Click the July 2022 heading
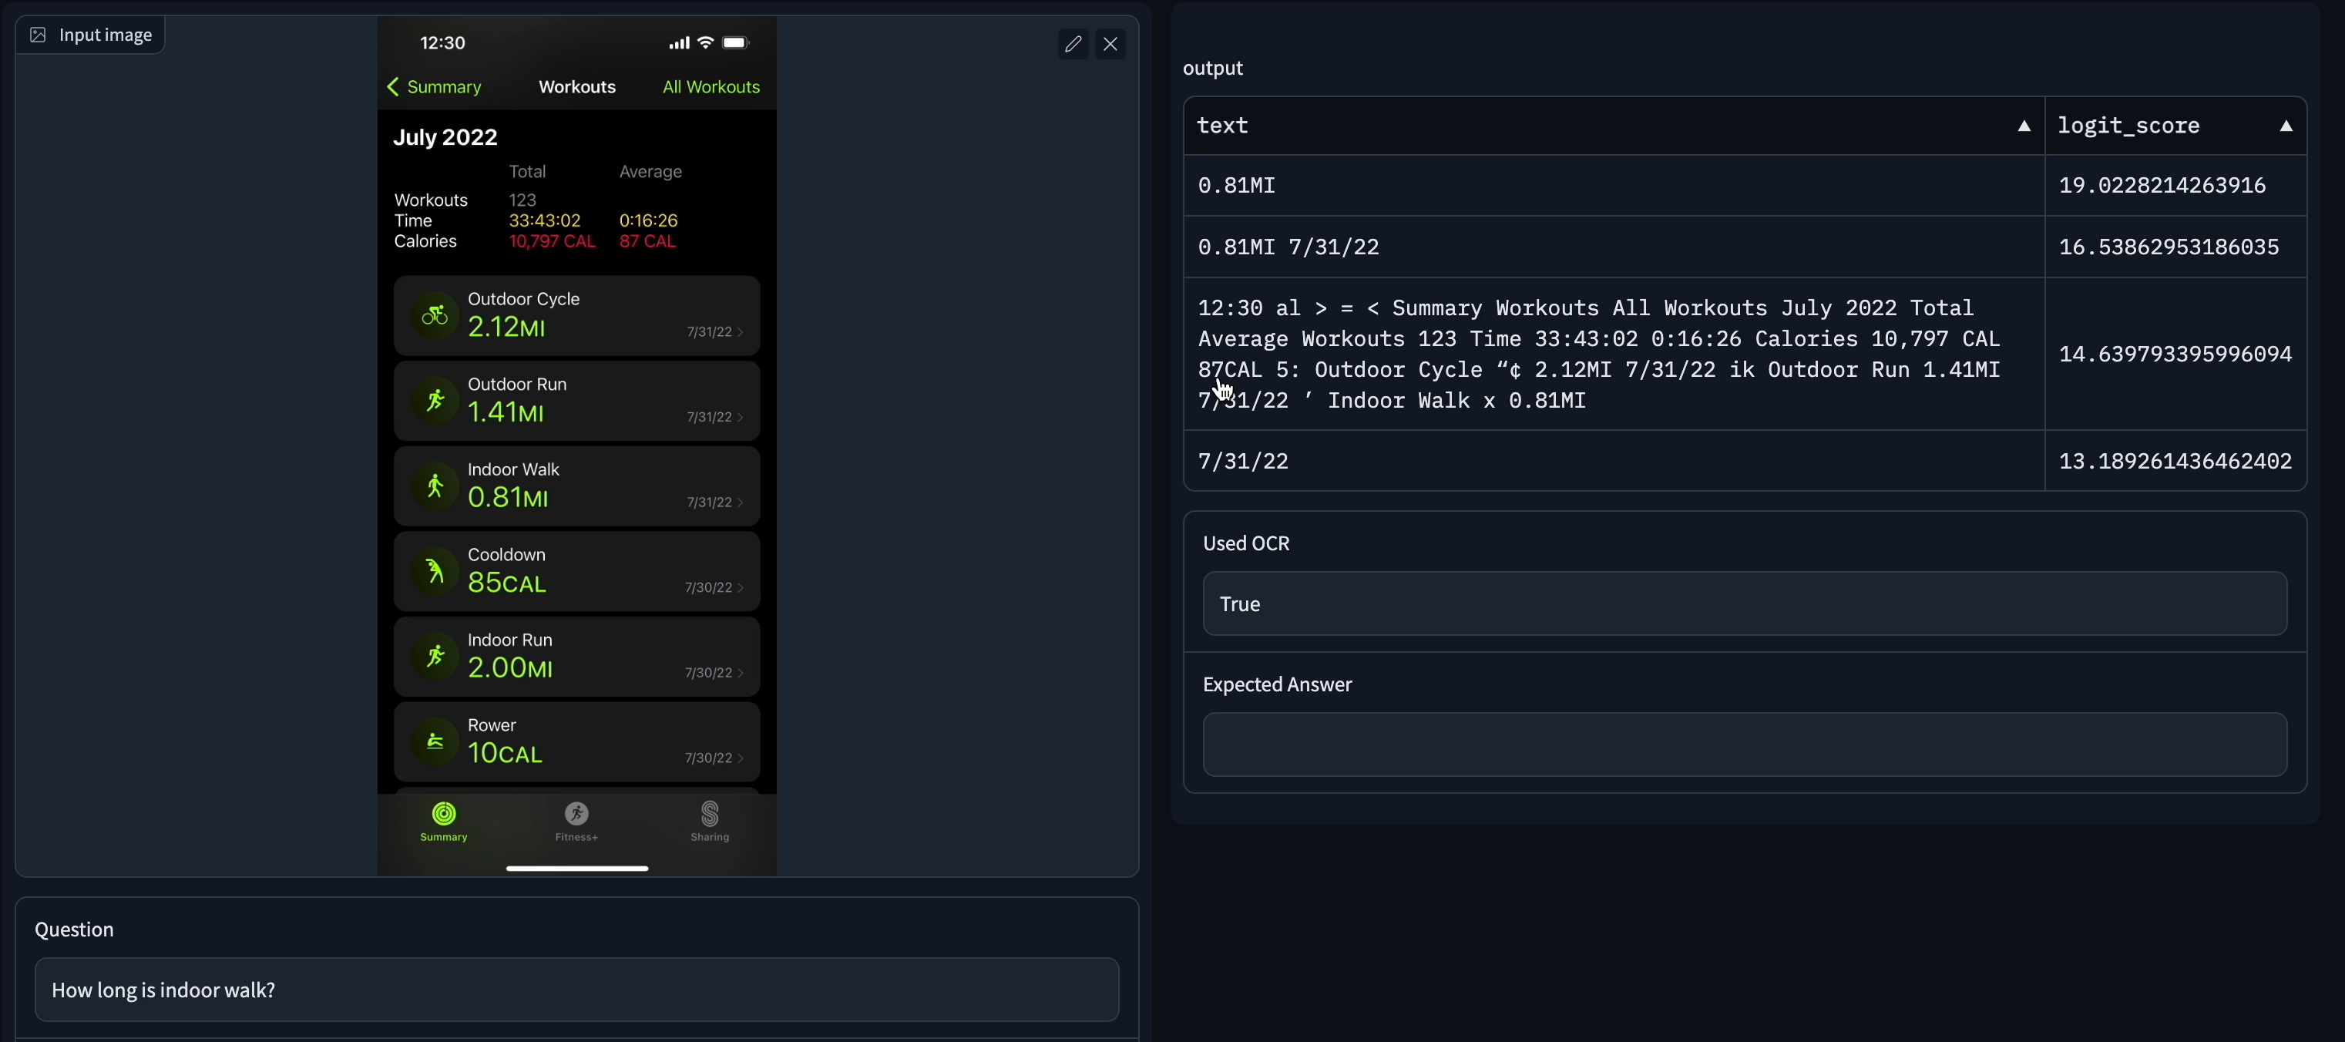This screenshot has height=1042, width=2345. click(445, 137)
